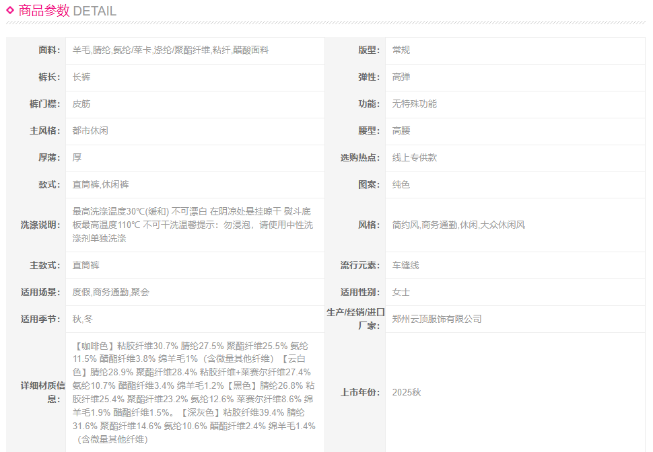The height and width of the screenshot is (452, 653).
Task: Select the 款式 label
Action: click(49, 185)
